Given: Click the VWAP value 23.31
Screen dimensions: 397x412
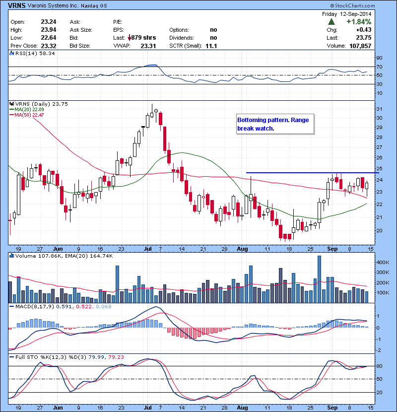Looking at the screenshot, I should click(148, 46).
